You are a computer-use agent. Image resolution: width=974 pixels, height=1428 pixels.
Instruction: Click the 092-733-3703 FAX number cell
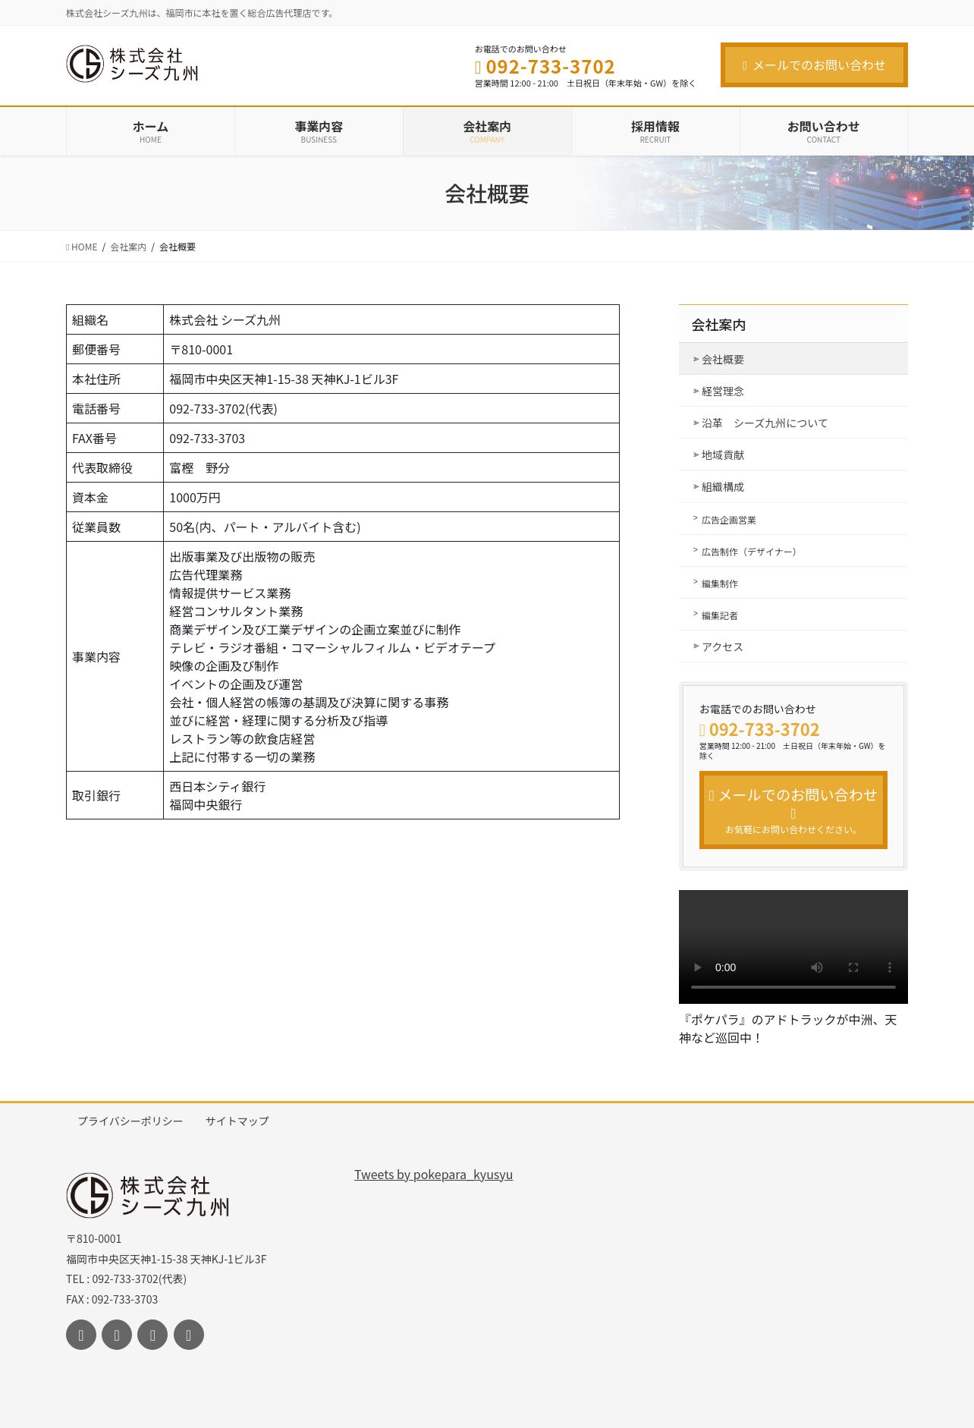[x=391, y=439]
